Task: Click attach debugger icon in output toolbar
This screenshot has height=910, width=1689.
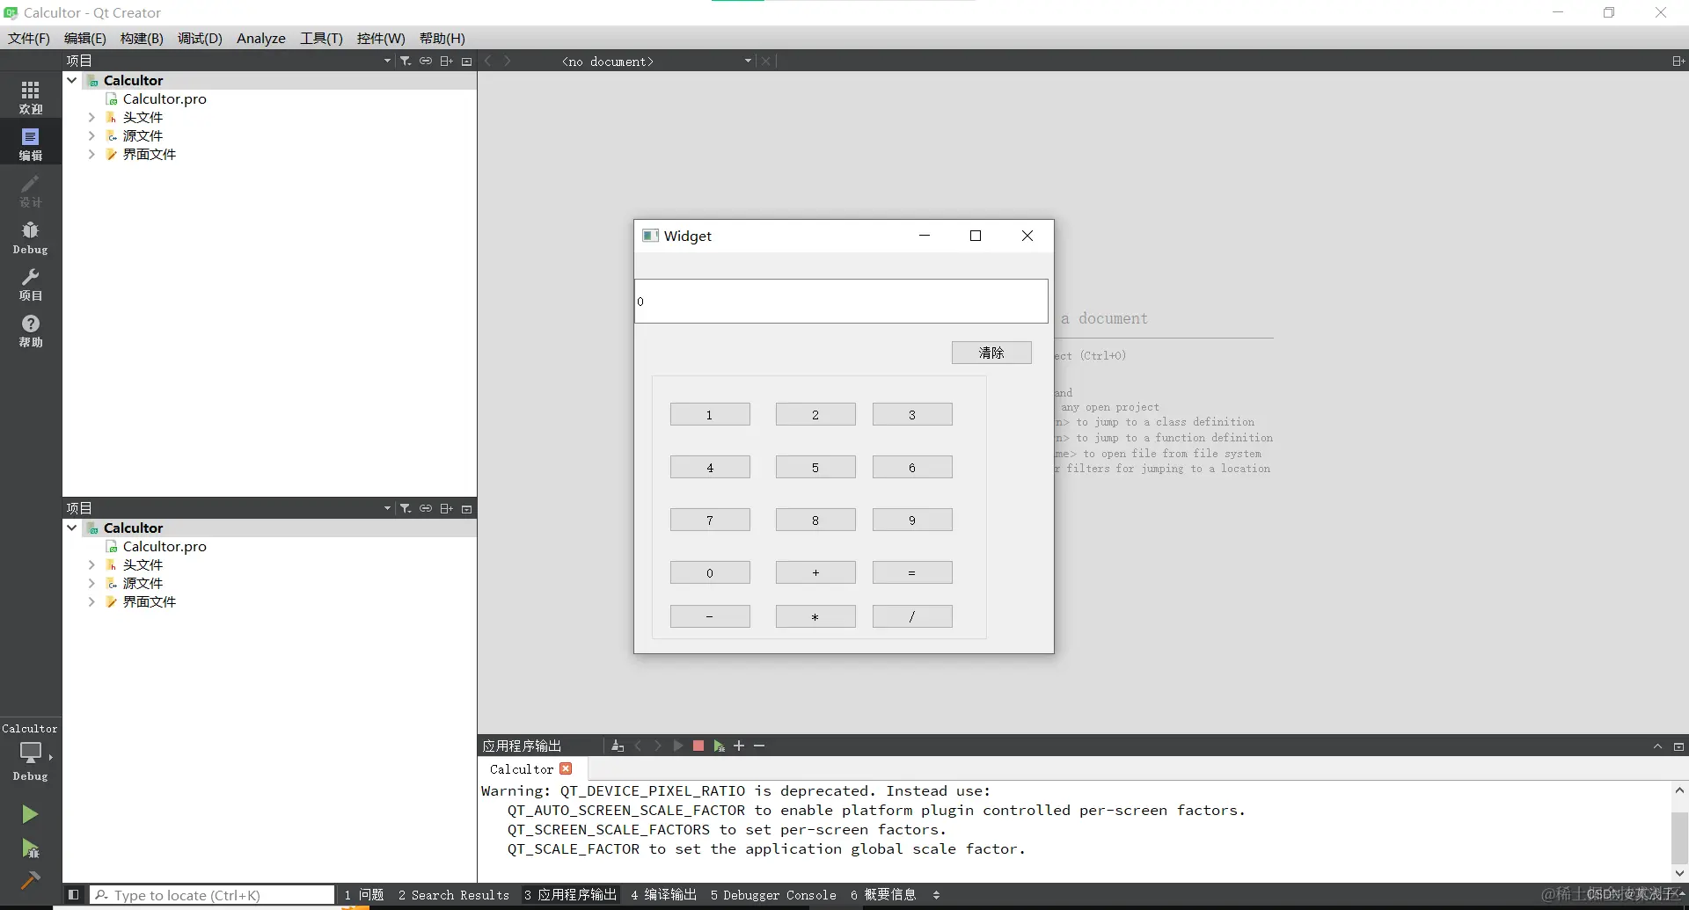Action: click(x=719, y=746)
